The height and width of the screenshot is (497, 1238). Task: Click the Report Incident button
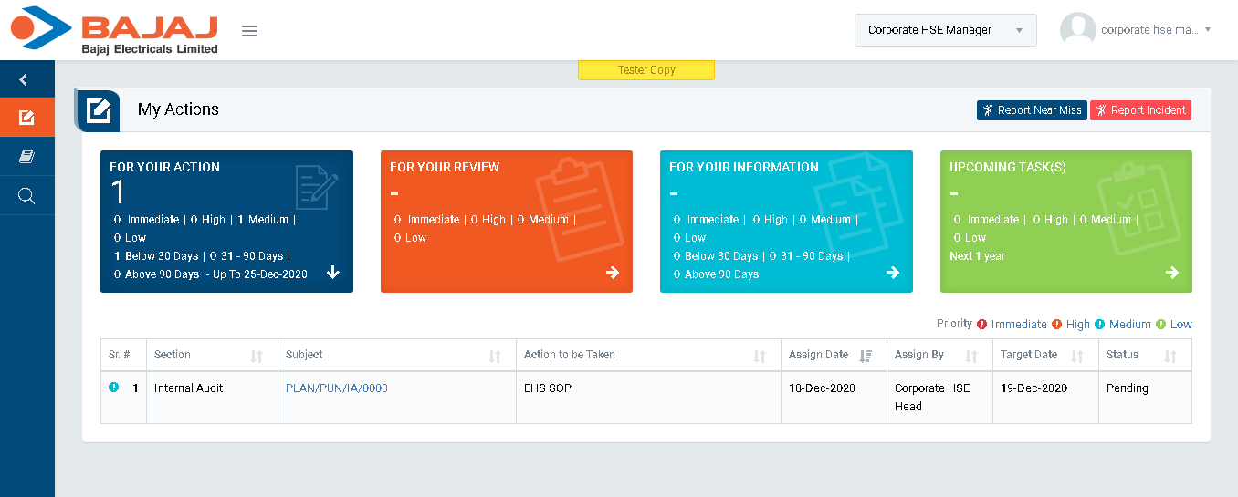tap(1140, 110)
